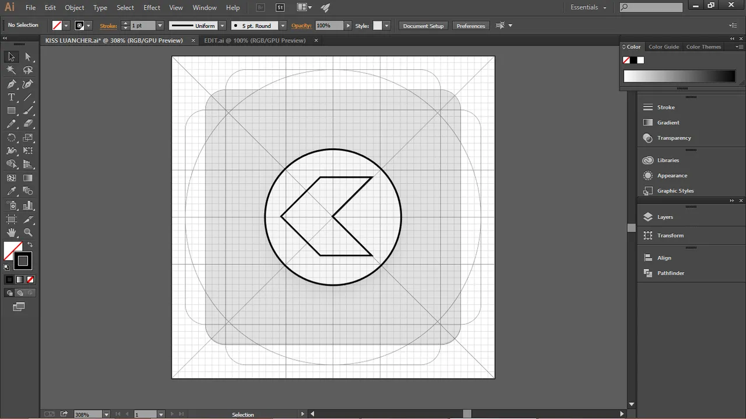Select the Lasso tool
This screenshot has height=419, width=746.
27,70
